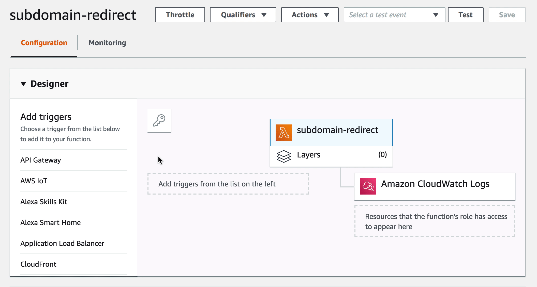Viewport: 537px width, 287px height.
Task: Click the key permissions icon
Action: [159, 121]
